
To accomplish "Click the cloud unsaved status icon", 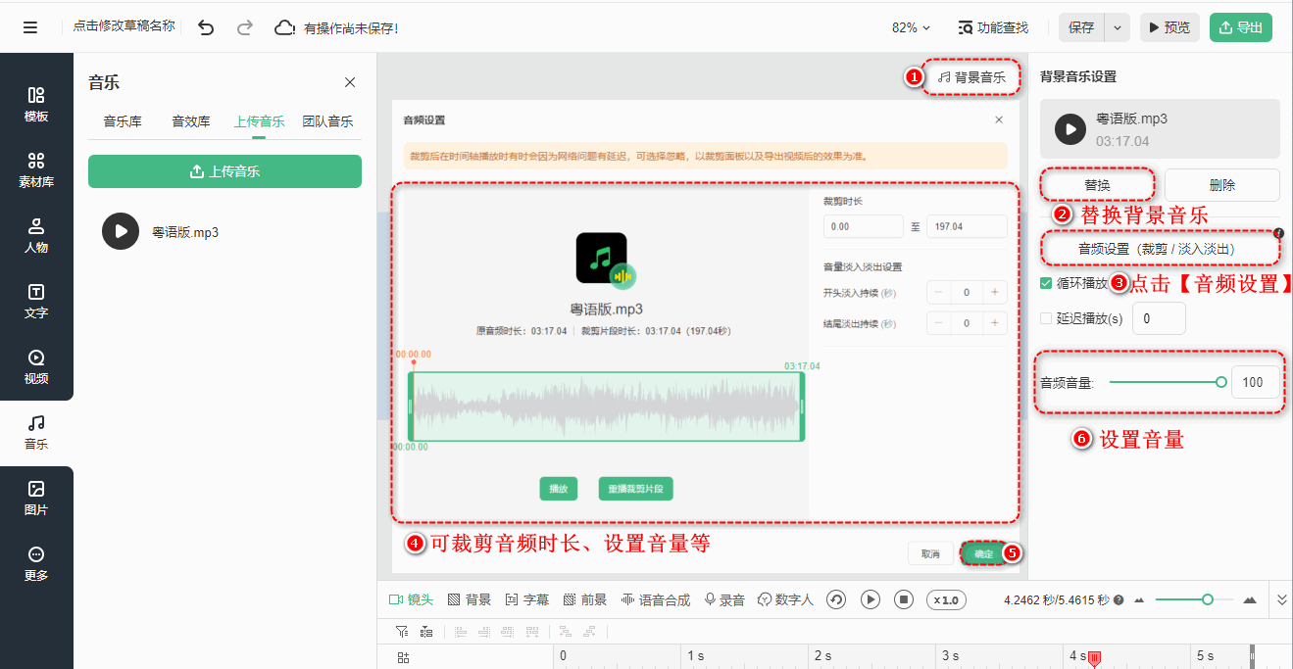I will pyautogui.click(x=284, y=27).
